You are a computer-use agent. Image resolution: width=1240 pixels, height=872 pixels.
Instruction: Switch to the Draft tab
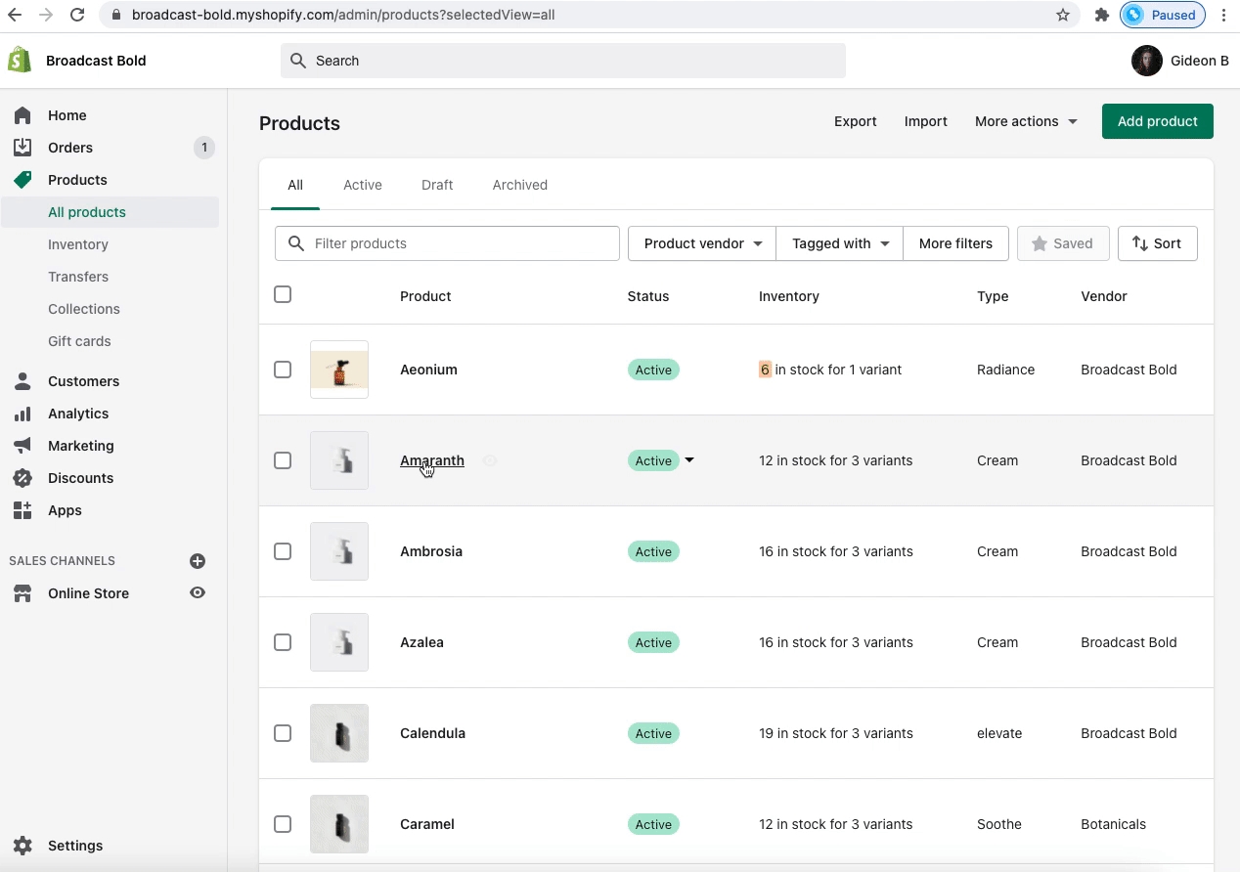point(437,185)
